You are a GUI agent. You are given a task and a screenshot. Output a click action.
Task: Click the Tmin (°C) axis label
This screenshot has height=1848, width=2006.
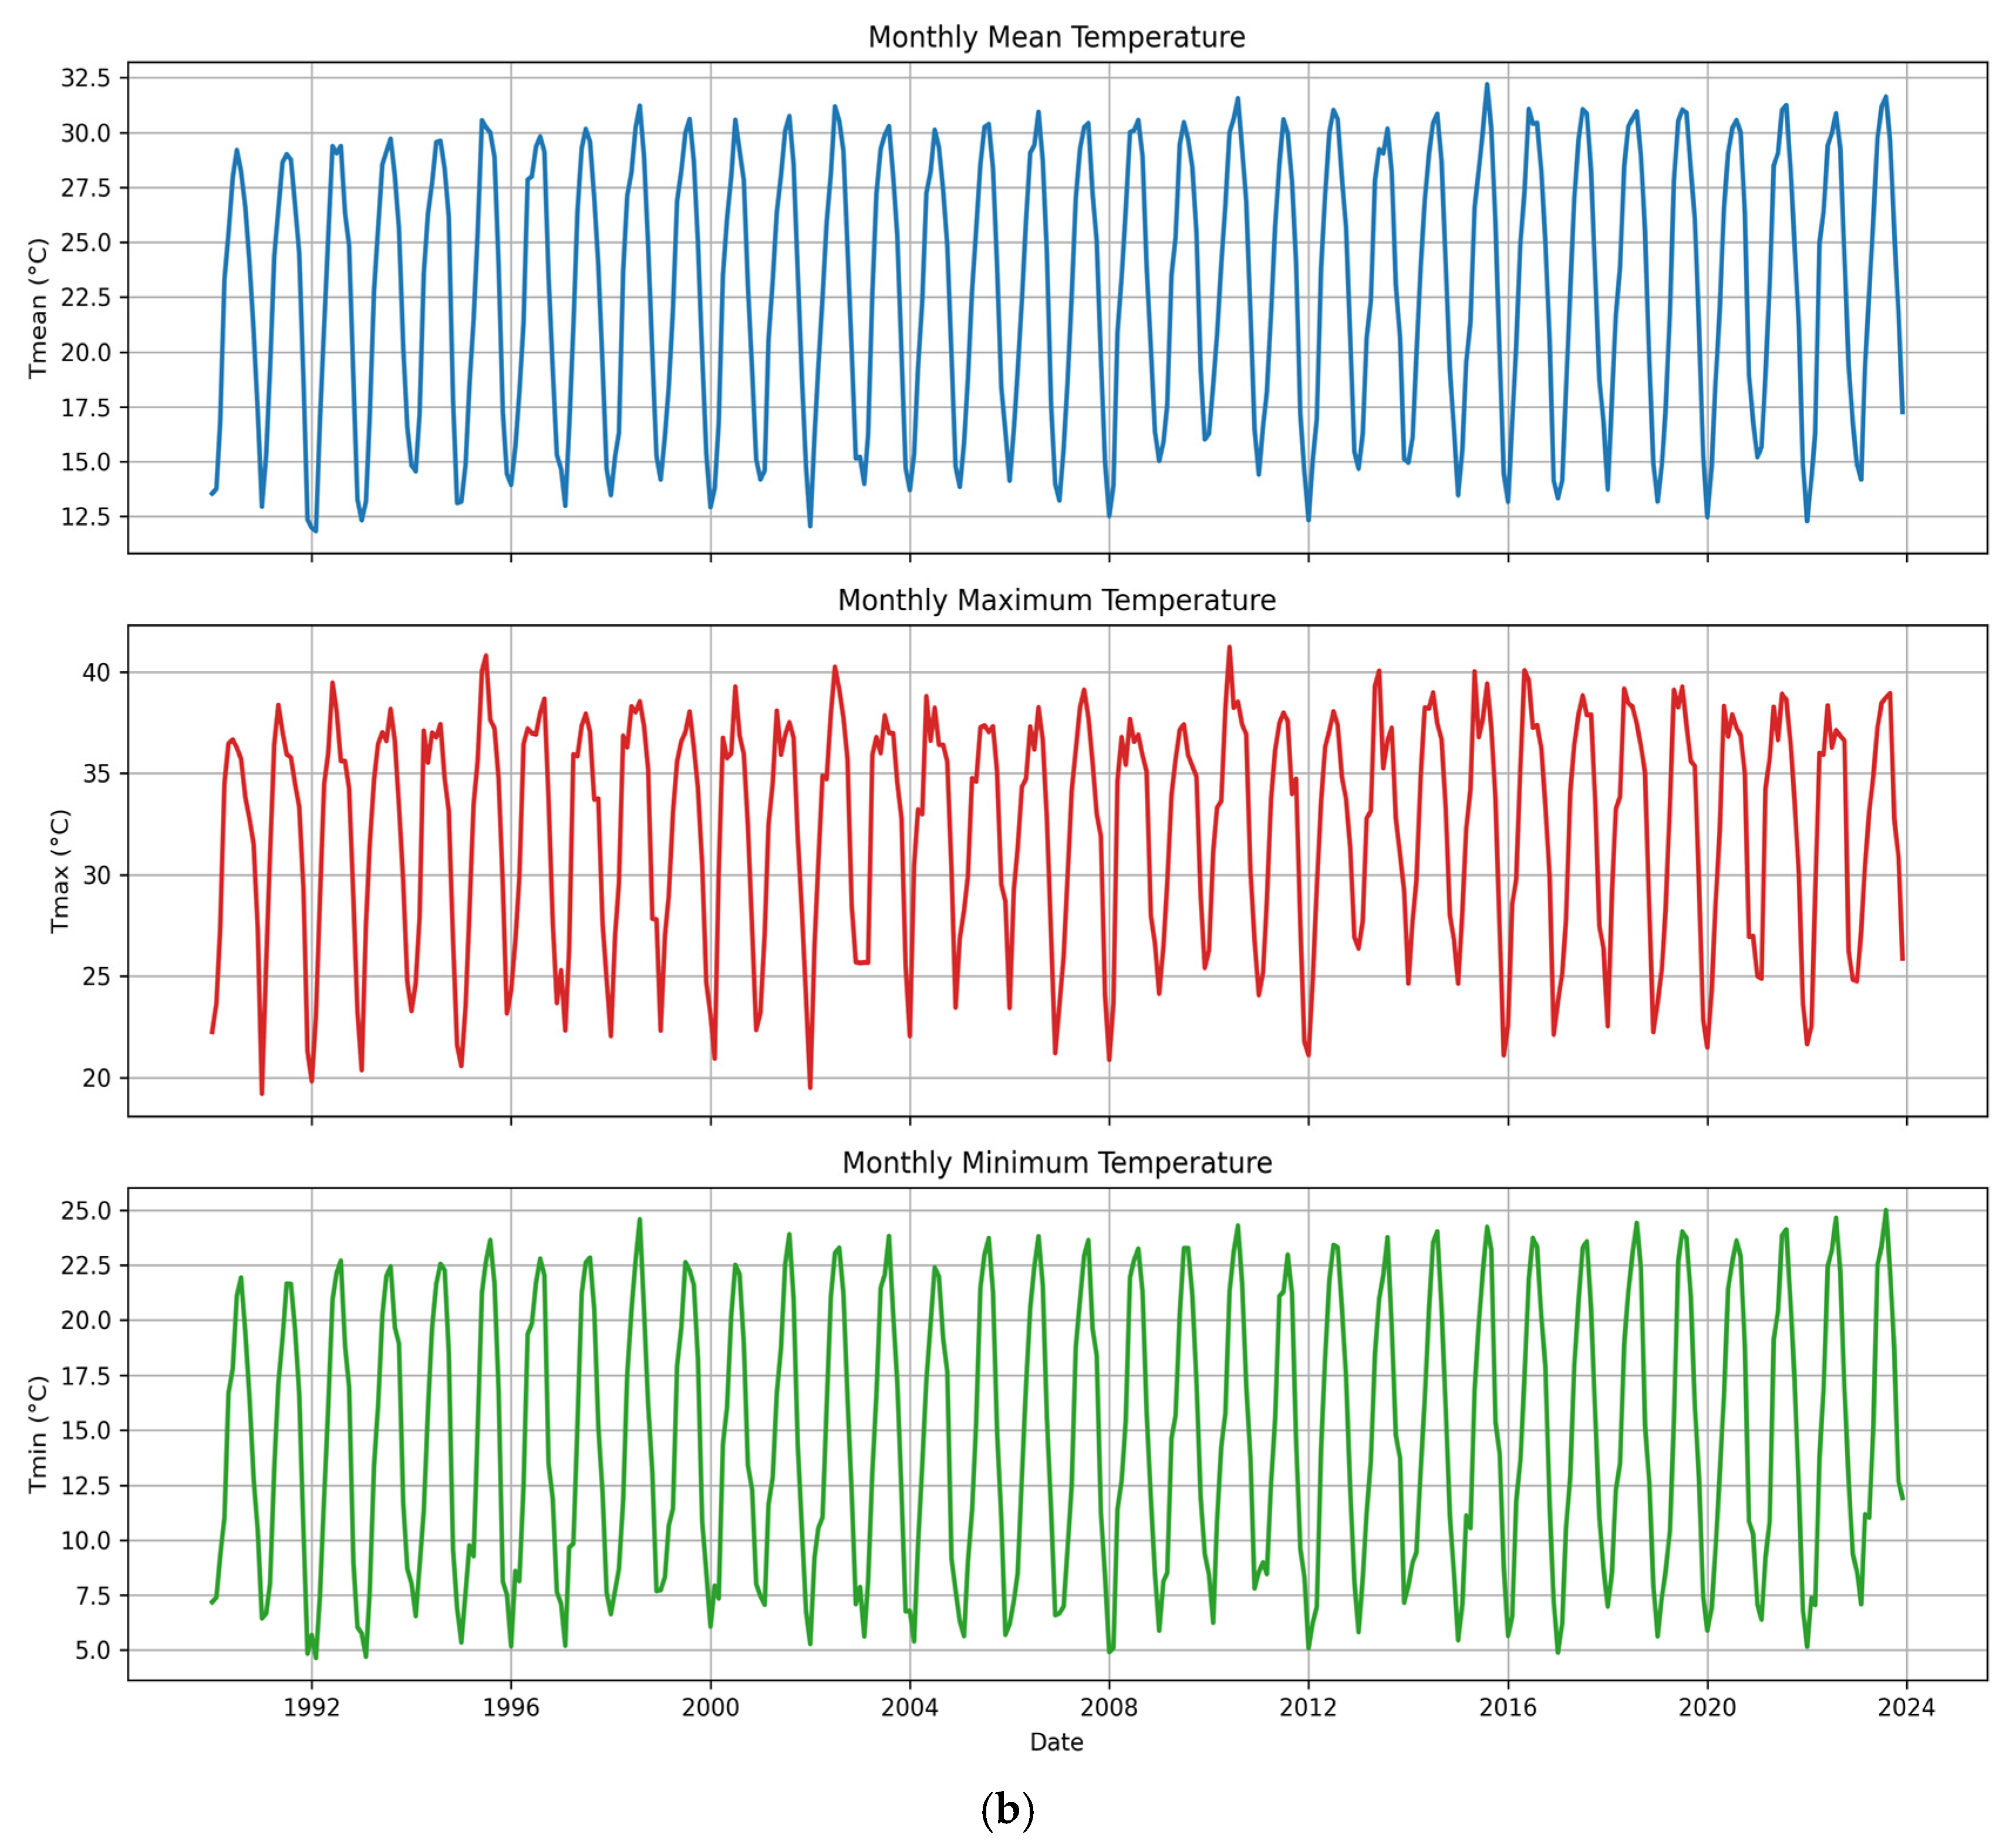(38, 1434)
